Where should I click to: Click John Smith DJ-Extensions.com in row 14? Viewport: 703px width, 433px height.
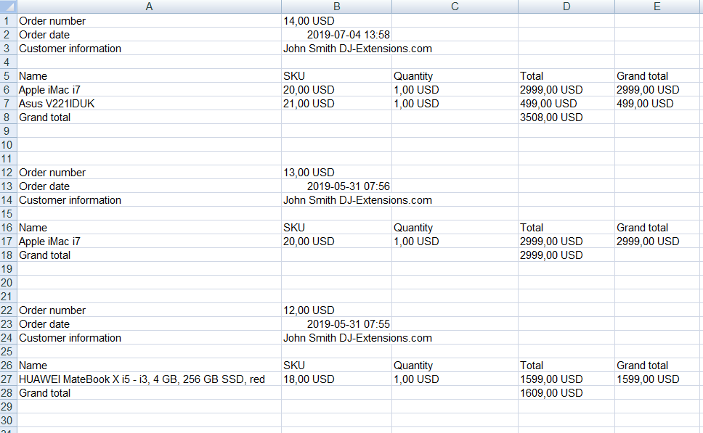357,200
